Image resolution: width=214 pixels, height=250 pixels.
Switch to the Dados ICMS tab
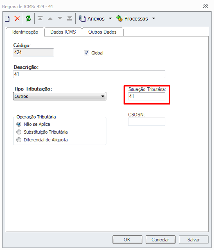click(x=63, y=32)
